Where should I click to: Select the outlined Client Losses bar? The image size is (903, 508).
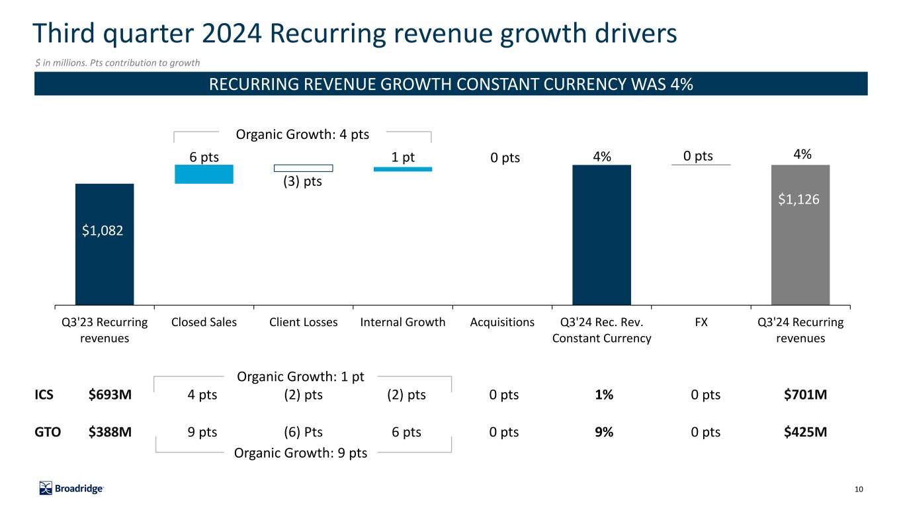pos(303,168)
